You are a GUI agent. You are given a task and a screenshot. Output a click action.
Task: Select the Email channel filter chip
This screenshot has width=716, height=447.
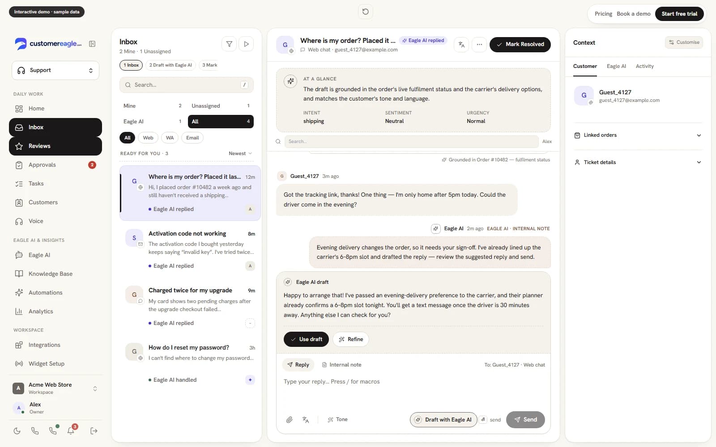pos(192,138)
